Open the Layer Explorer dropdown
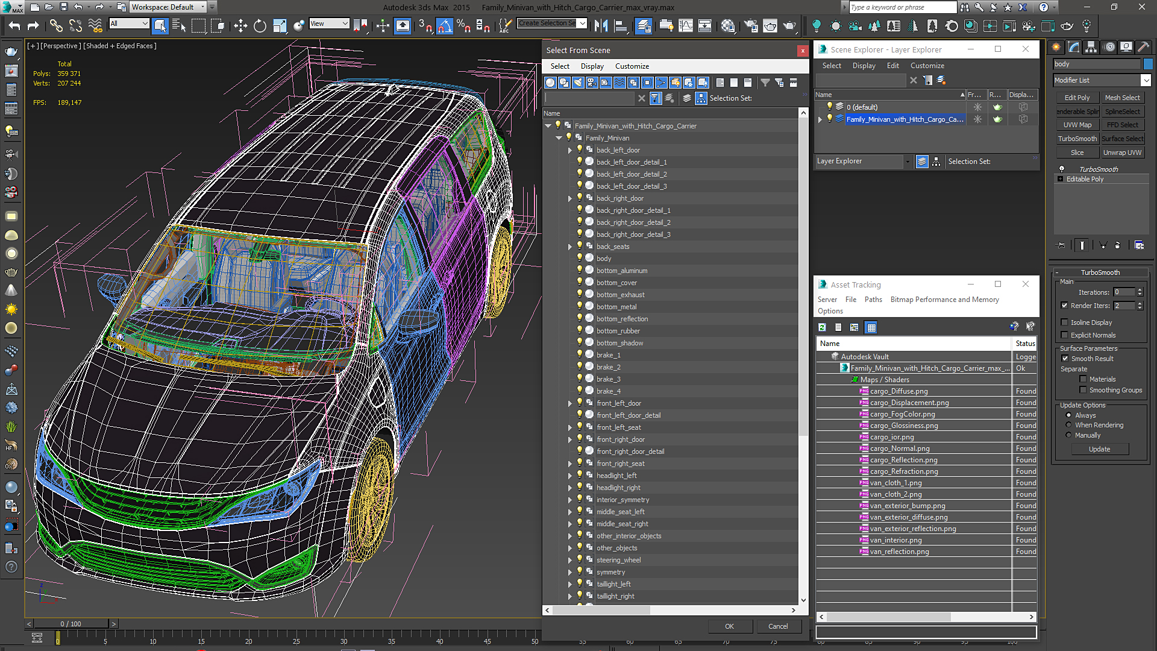This screenshot has width=1157, height=651. tap(863, 162)
